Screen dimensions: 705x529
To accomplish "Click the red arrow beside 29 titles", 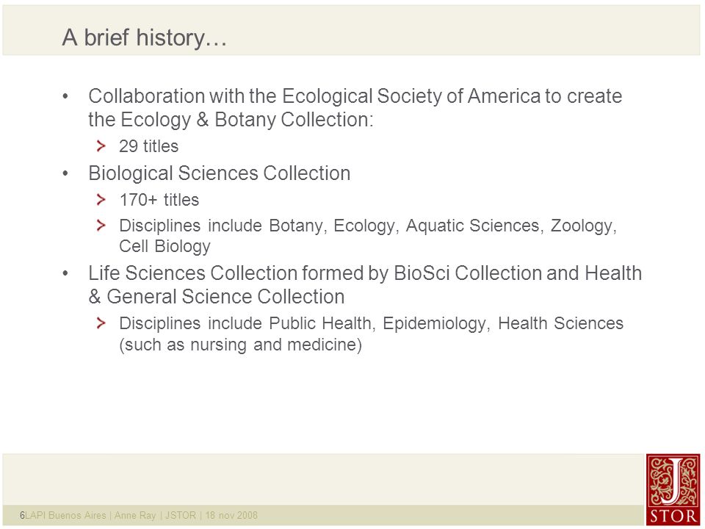I will tap(101, 145).
